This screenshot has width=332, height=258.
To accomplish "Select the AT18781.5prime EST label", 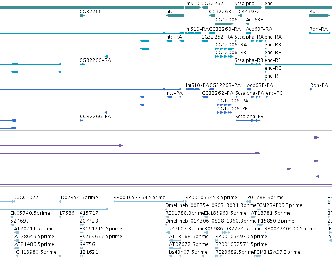I will pyautogui.click(x=271, y=214).
